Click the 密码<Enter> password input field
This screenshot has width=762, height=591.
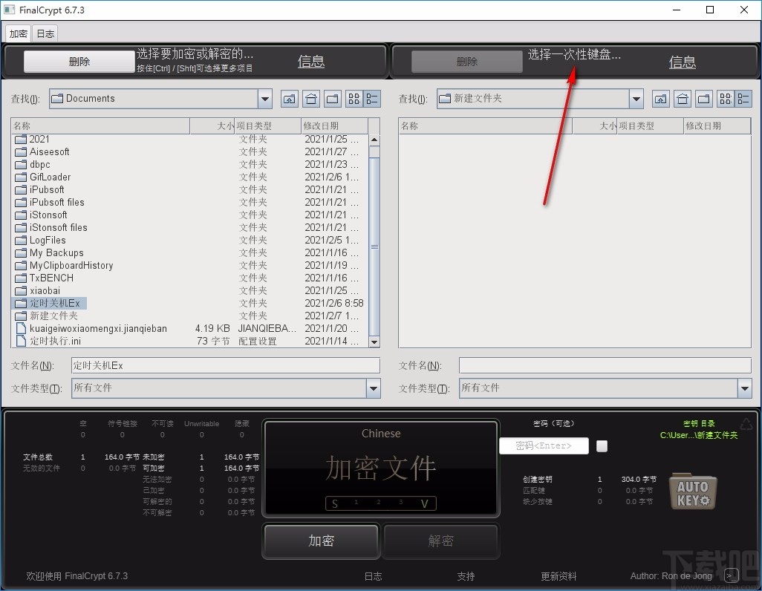click(x=544, y=445)
